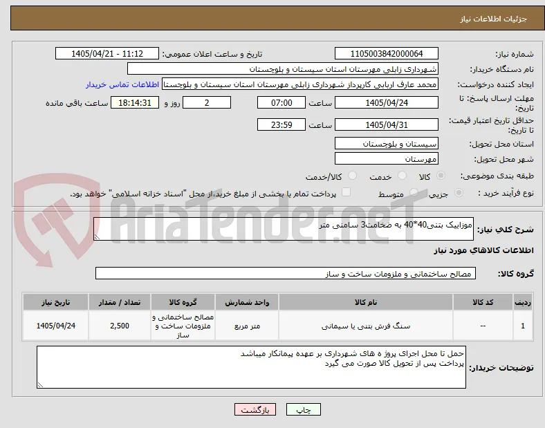
Task: Click the deadline hour field 07:00
Action: click(x=281, y=102)
